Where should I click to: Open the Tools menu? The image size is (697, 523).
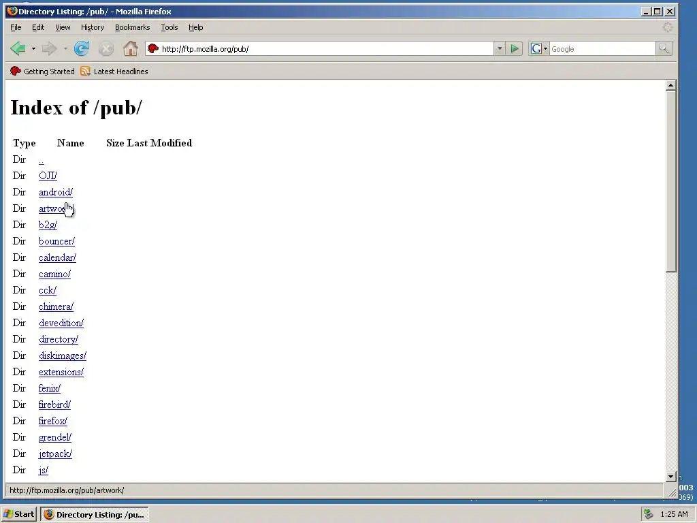pos(169,27)
